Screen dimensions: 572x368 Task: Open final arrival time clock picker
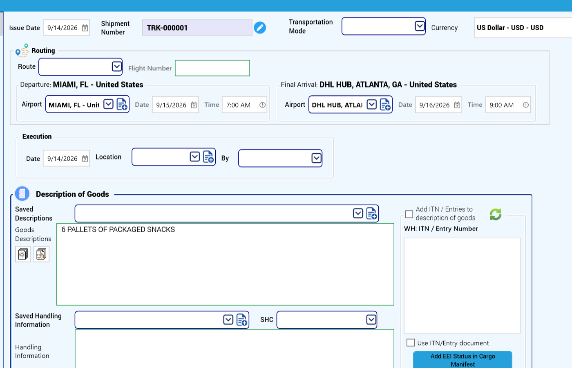[x=526, y=105]
